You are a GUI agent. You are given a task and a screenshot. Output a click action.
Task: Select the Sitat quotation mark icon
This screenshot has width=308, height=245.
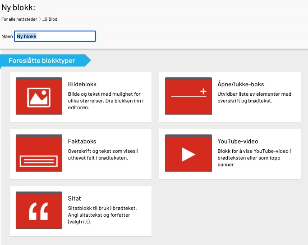click(39, 211)
